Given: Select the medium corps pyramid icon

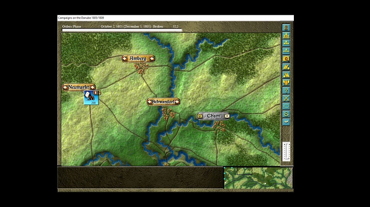Looking at the screenshot, I should pos(286,44).
